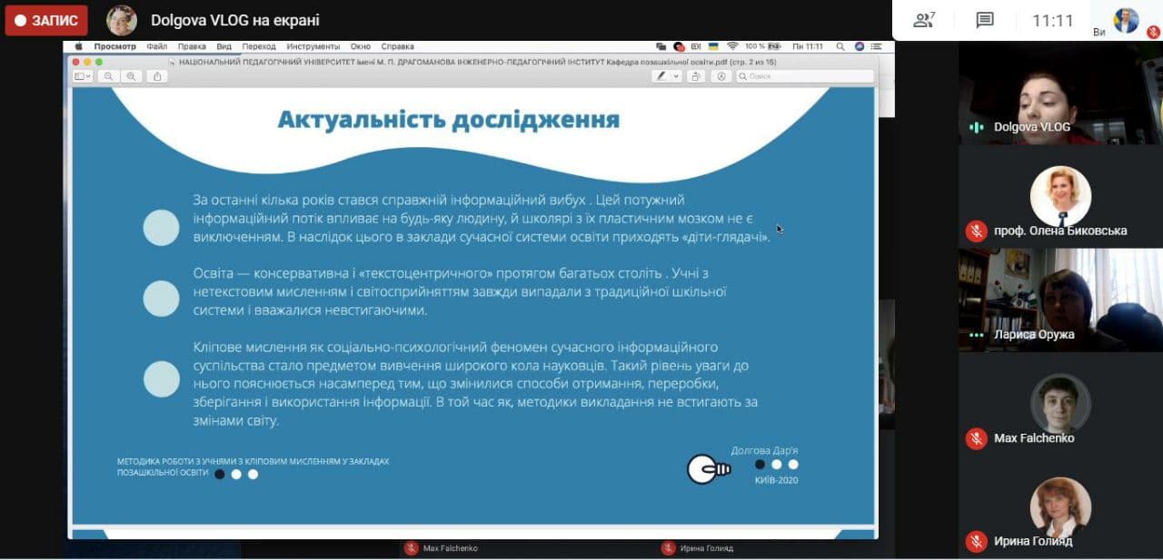The image size is (1163, 560).
Task: Select the Лариса Оружа video tile
Action: pyautogui.click(x=1060, y=300)
